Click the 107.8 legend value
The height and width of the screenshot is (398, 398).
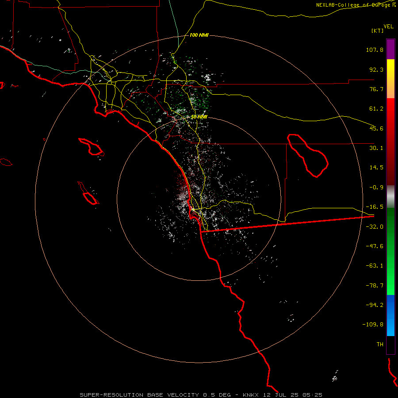click(x=375, y=50)
